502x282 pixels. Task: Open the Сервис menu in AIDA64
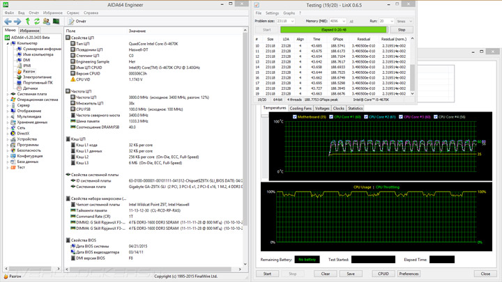[73, 13]
